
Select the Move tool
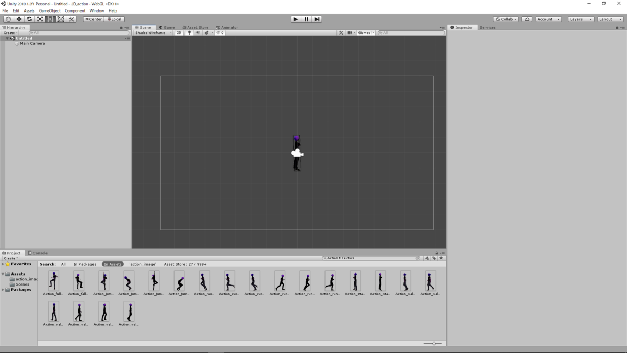(19, 19)
